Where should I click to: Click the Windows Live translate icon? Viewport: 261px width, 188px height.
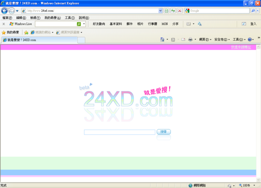click(x=200, y=24)
